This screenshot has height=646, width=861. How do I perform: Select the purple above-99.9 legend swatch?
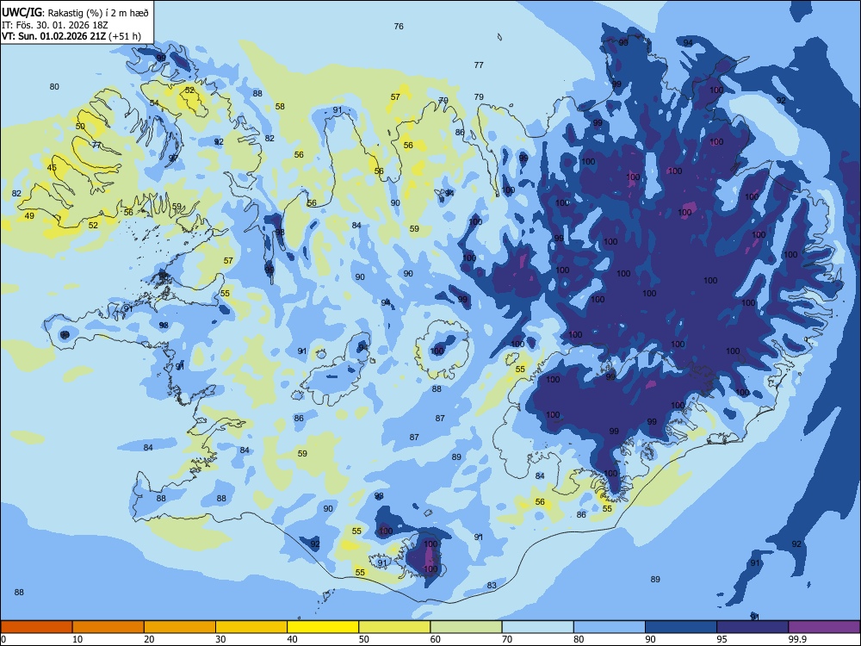pyautogui.click(x=824, y=627)
